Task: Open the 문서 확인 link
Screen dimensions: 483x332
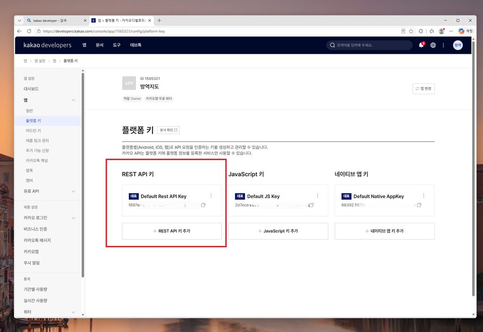Action: pos(168,130)
